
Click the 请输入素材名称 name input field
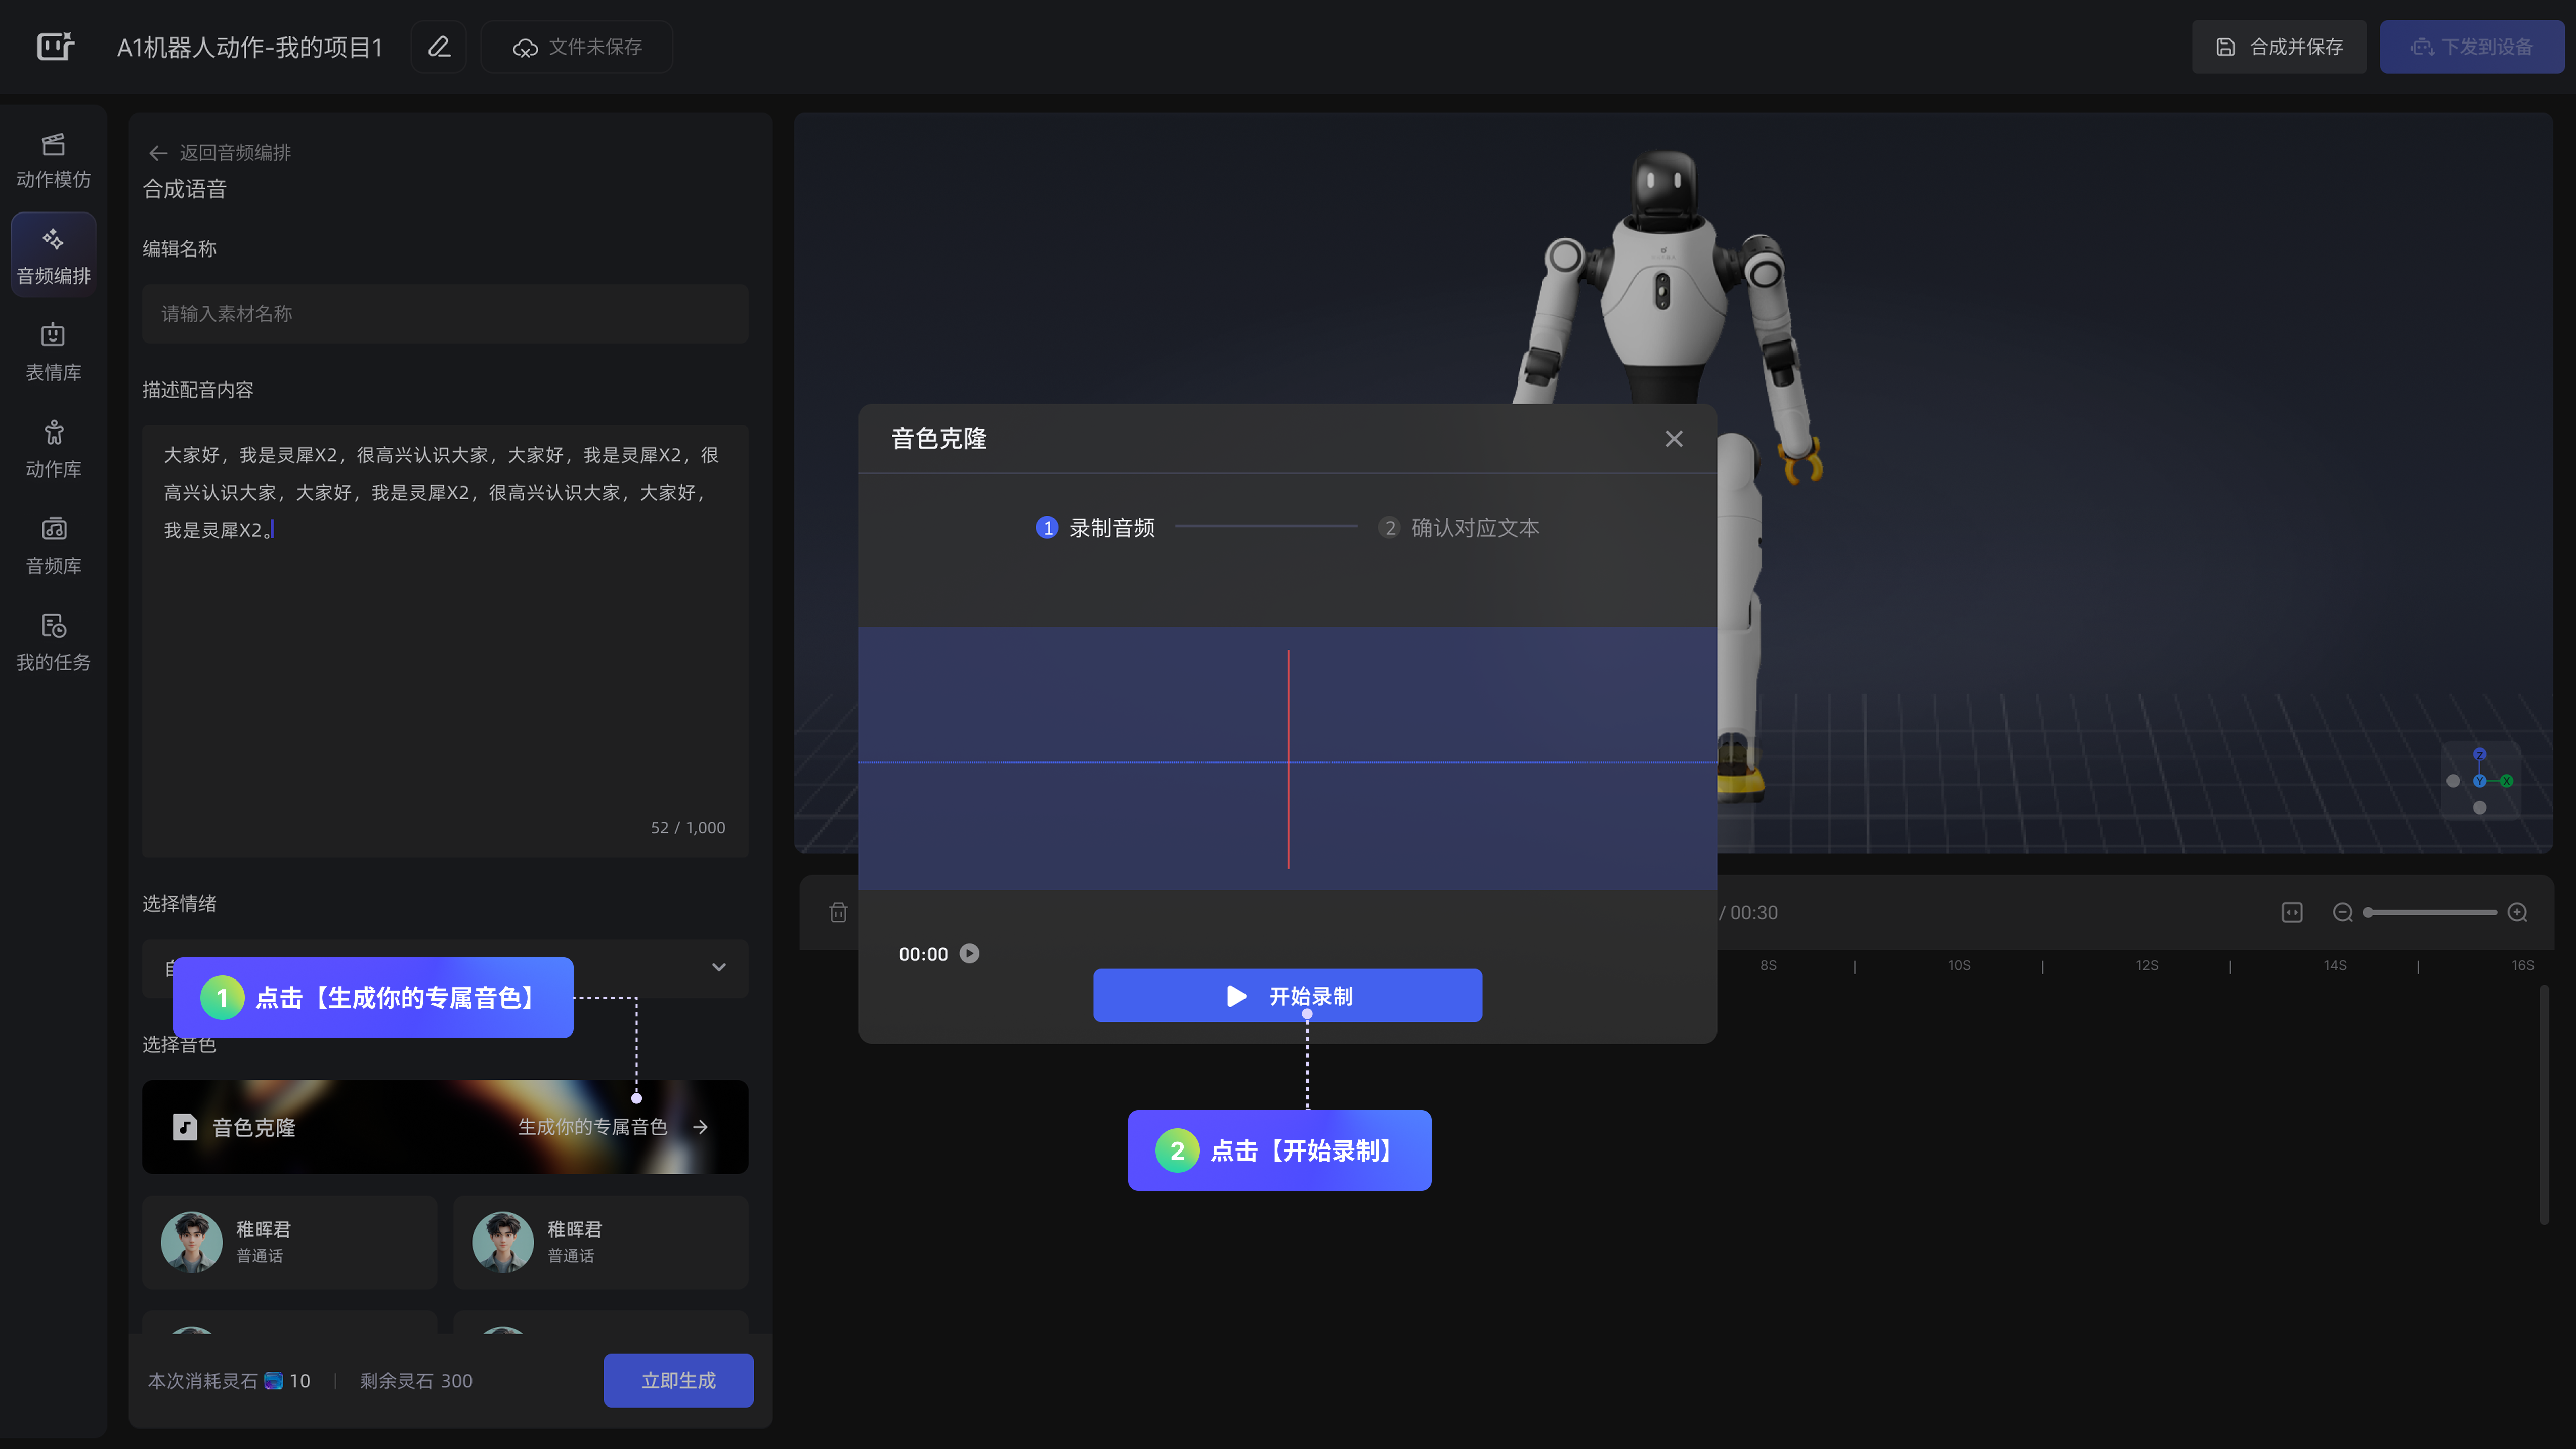pyautogui.click(x=445, y=314)
